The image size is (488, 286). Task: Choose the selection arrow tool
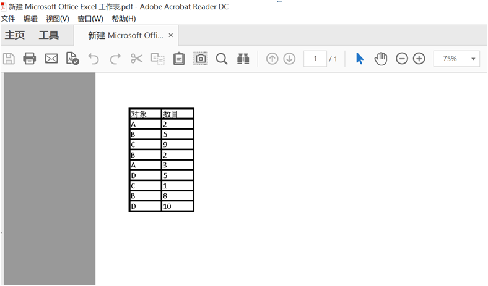tap(359, 59)
